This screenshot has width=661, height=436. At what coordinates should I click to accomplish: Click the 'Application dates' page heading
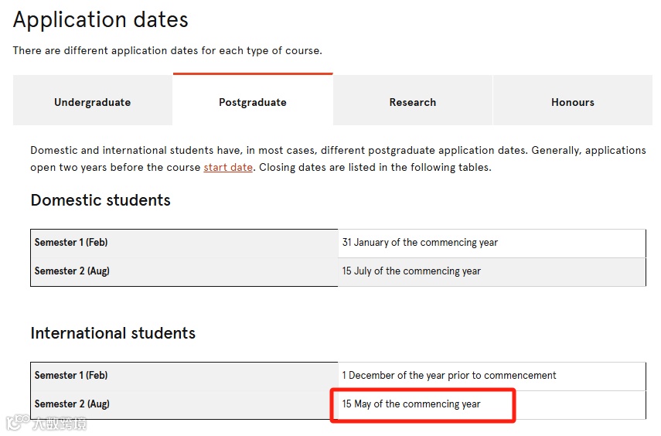coord(101,19)
